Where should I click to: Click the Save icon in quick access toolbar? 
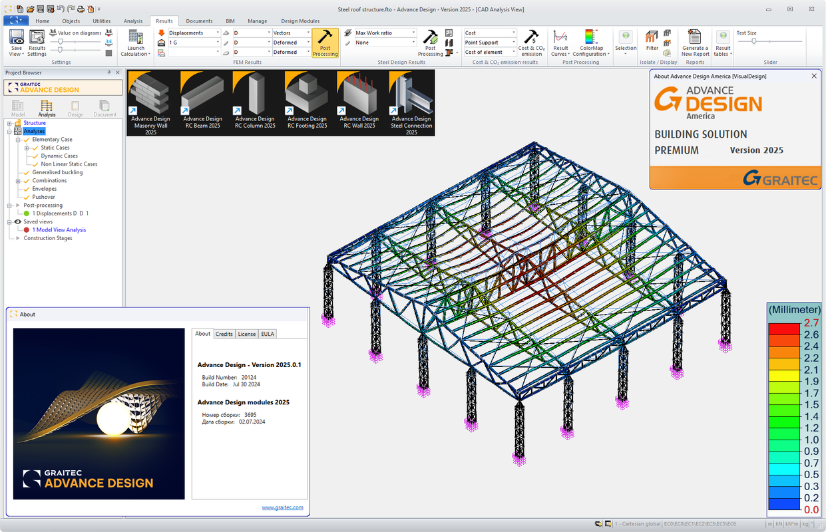pos(40,9)
